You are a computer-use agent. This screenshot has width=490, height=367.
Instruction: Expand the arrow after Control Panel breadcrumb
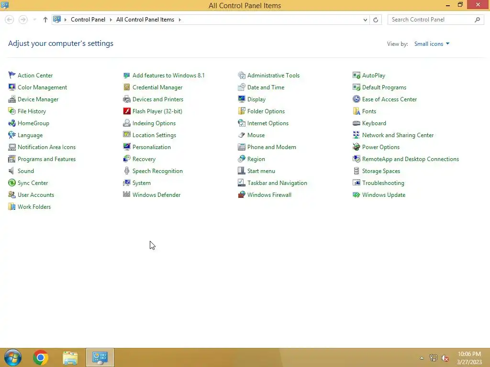click(111, 20)
